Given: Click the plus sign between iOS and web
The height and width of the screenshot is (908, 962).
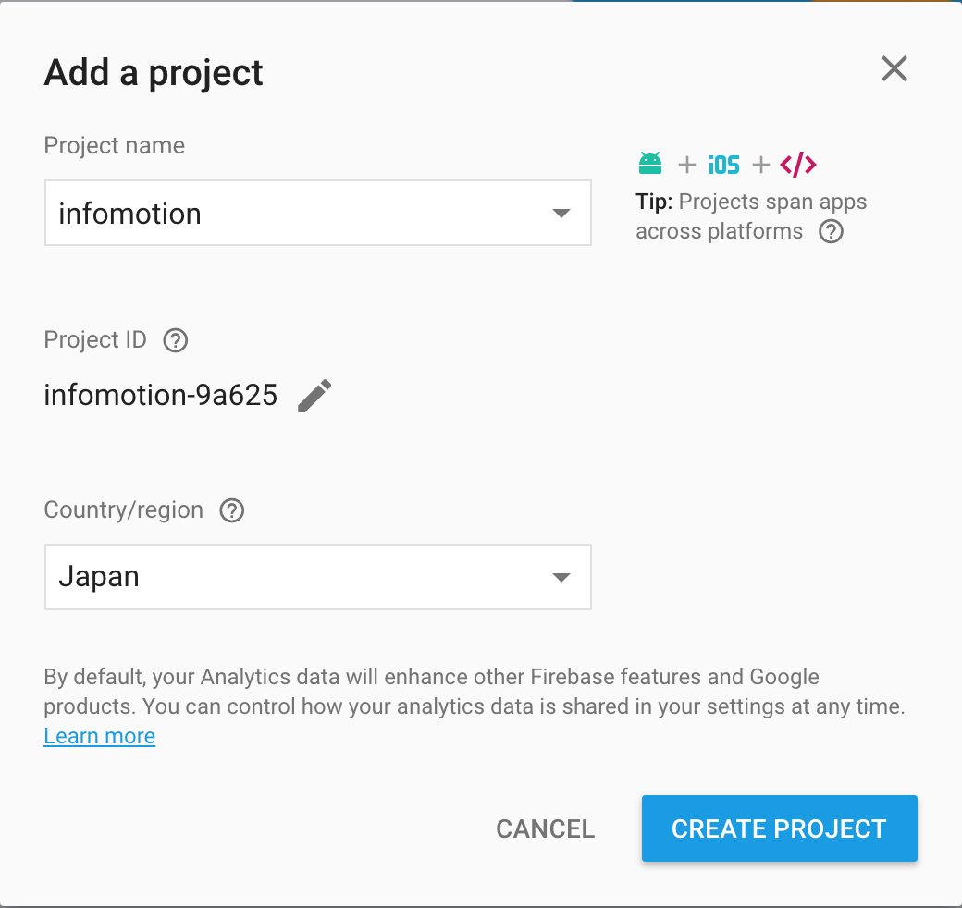Looking at the screenshot, I should coord(759,164).
